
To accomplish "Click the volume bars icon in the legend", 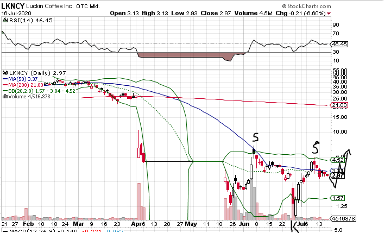I will (5, 96).
